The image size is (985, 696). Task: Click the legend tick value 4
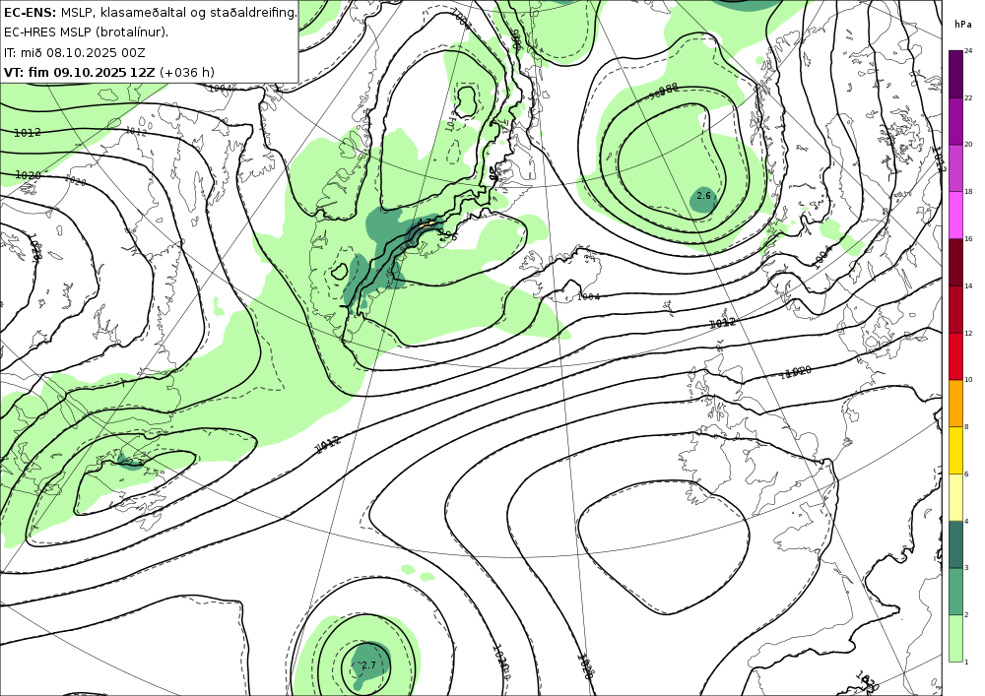966,521
